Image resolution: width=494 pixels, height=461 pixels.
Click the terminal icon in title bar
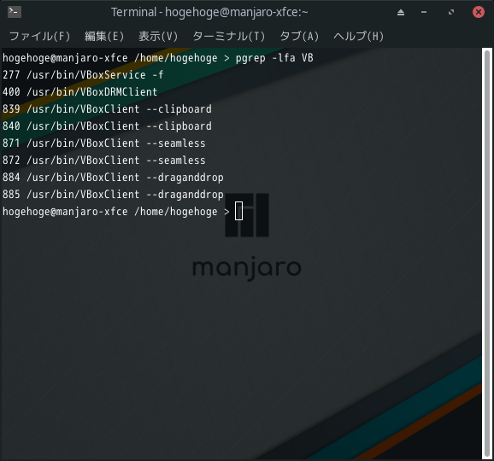click(x=15, y=12)
